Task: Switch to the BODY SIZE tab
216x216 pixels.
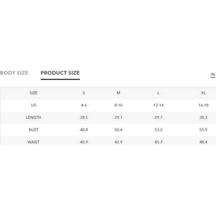Action: 14,73
